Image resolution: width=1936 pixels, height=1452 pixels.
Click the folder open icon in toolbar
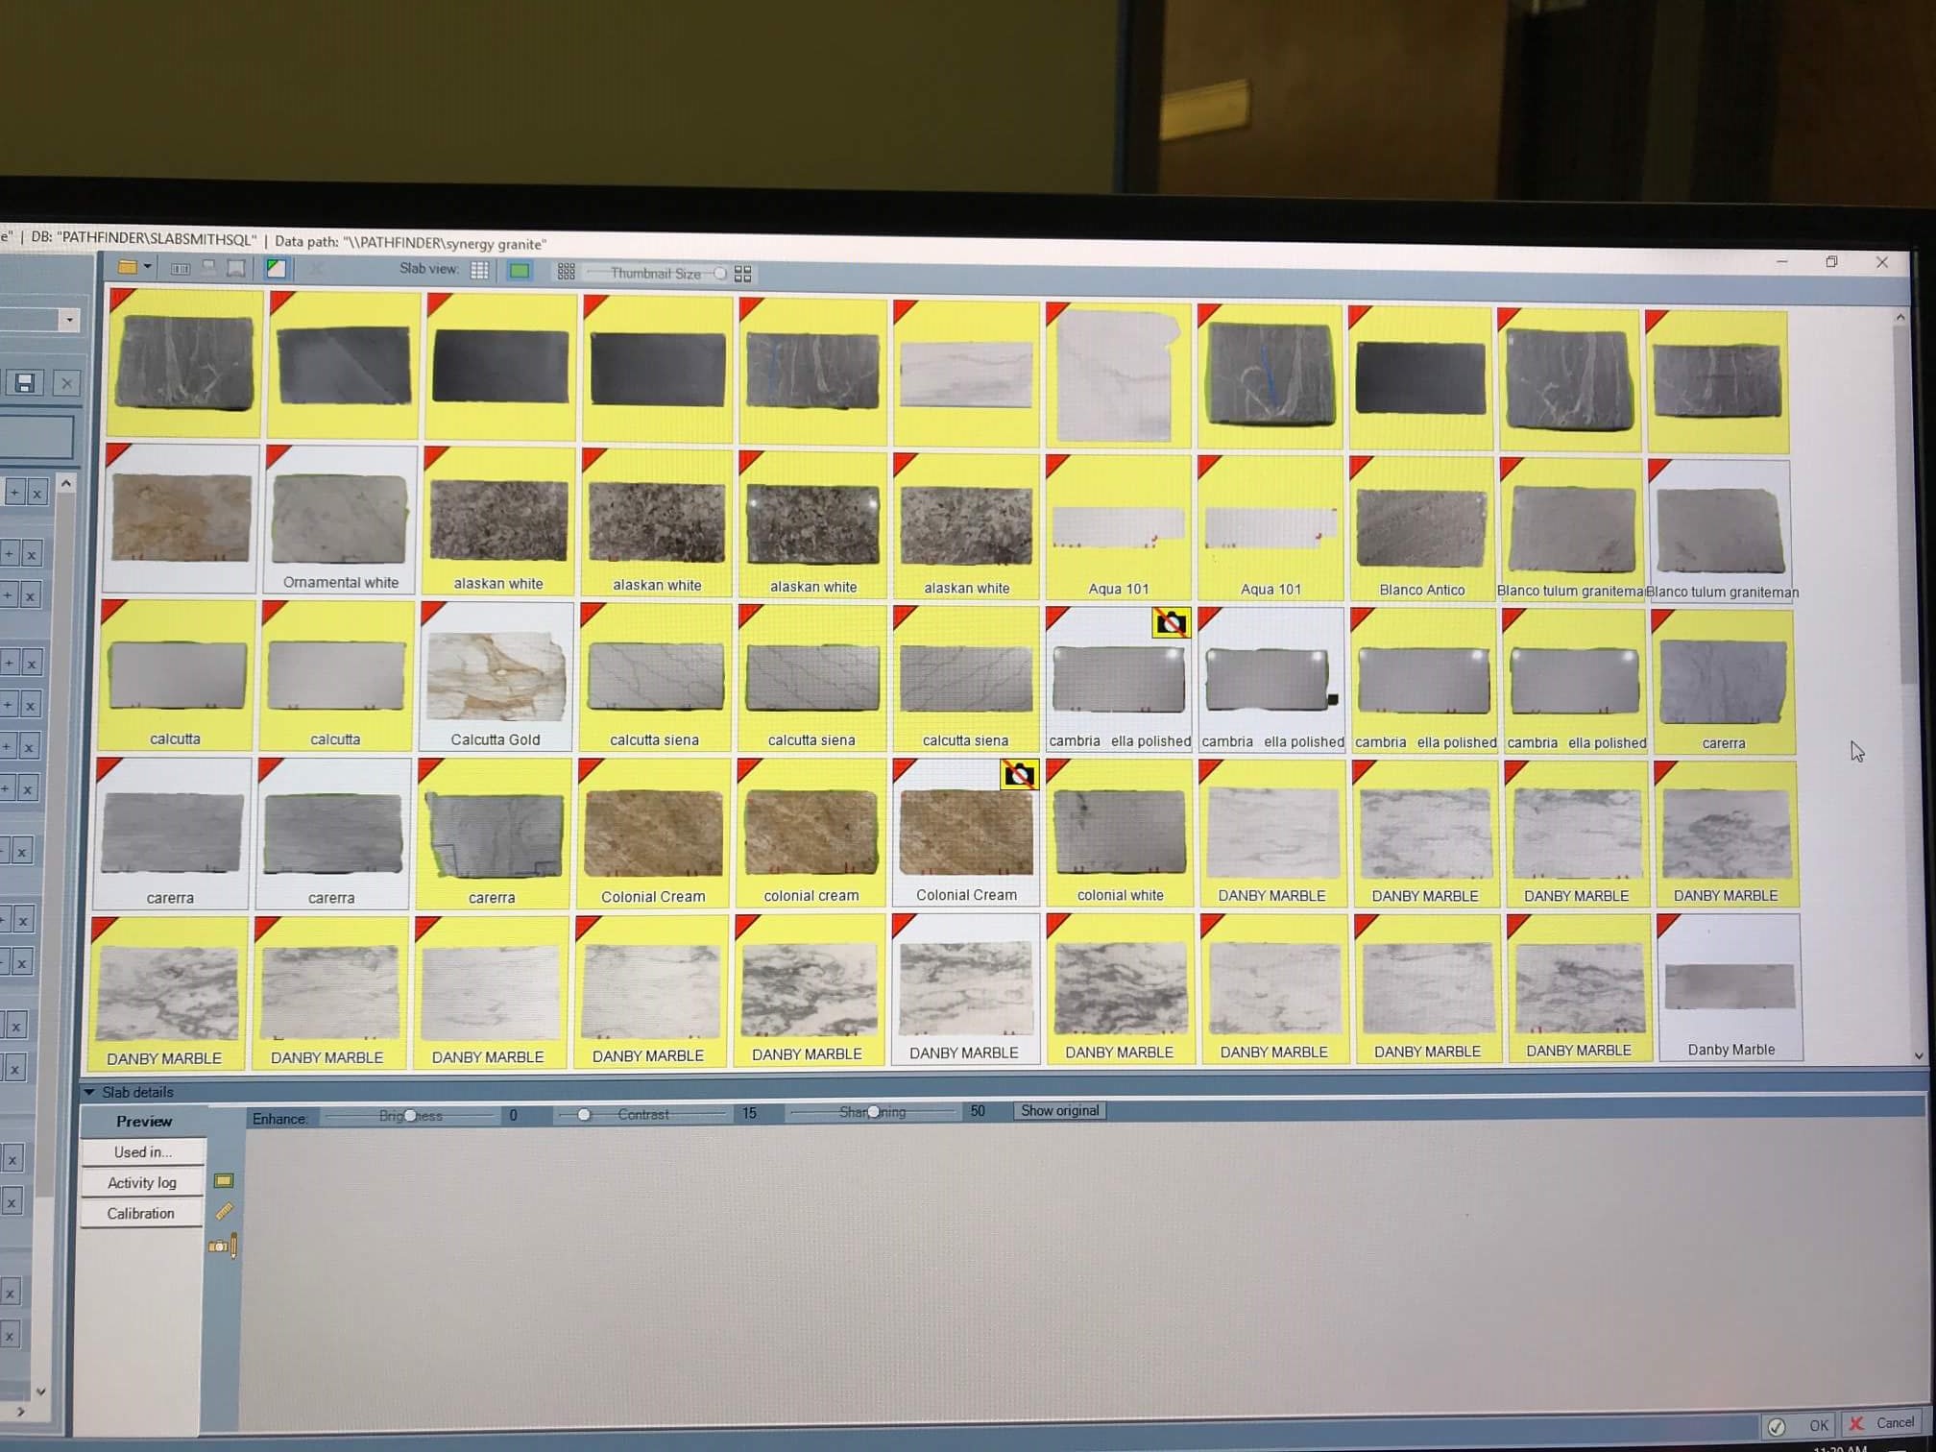127,267
